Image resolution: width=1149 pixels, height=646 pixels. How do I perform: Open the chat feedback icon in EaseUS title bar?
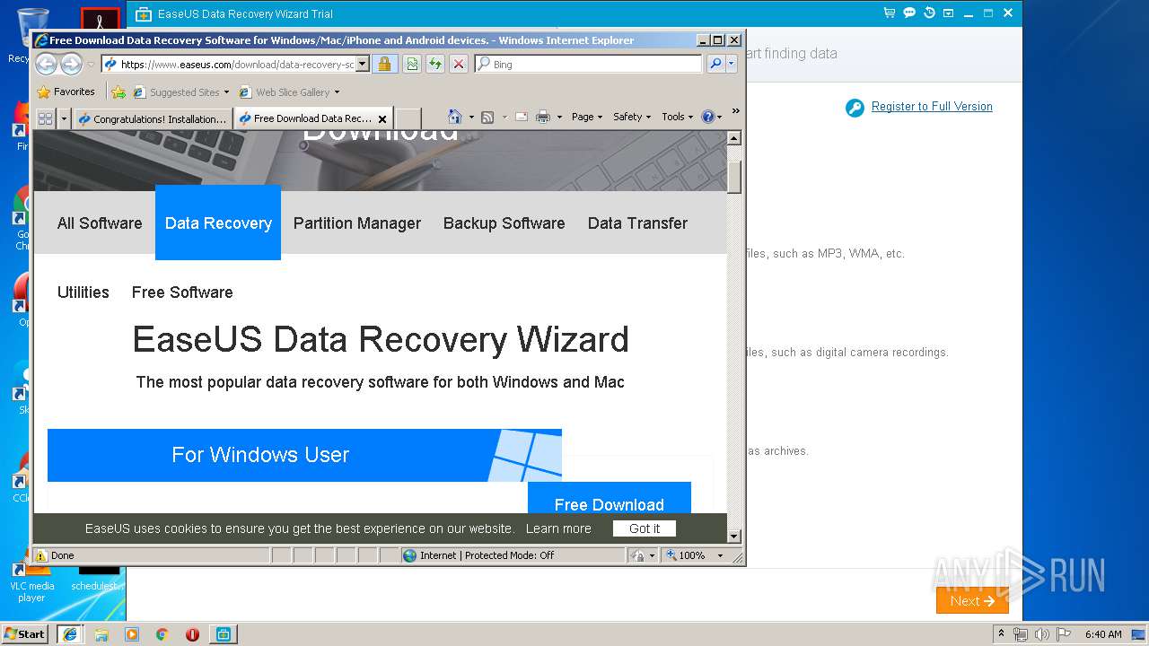click(909, 13)
